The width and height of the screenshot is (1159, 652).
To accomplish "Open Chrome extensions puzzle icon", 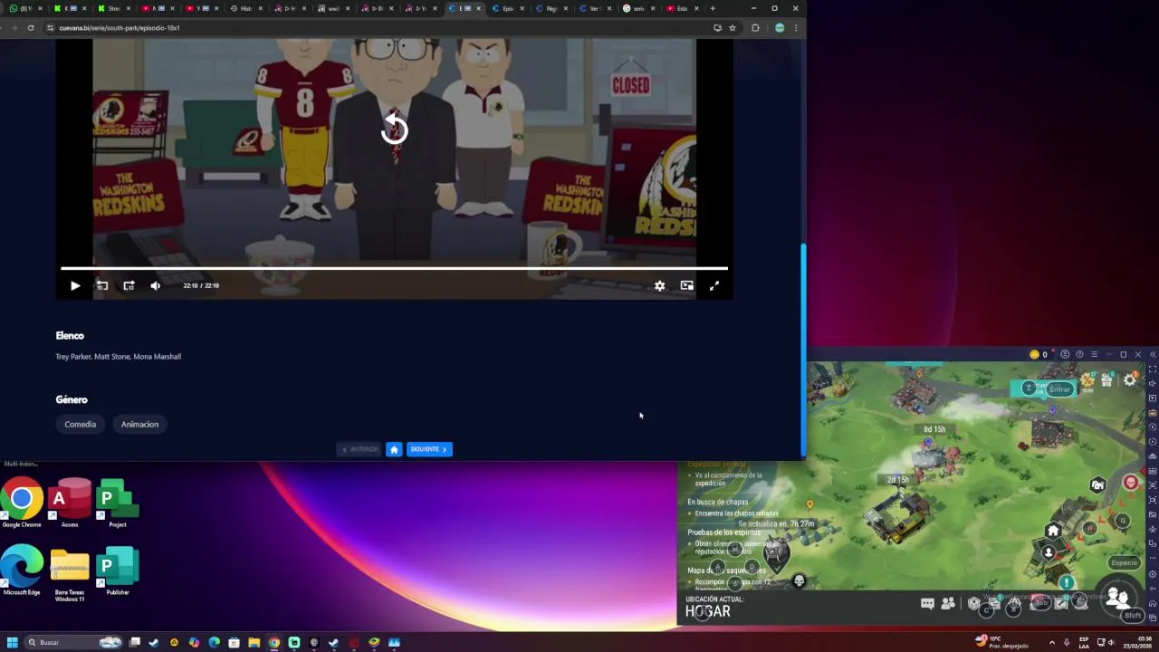I will pos(755,28).
